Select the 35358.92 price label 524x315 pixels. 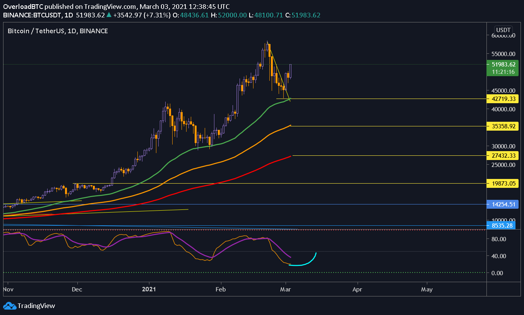point(502,126)
